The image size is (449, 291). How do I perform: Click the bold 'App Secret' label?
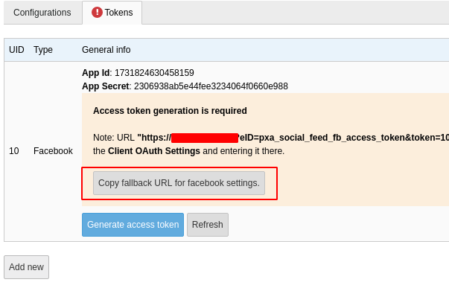tap(106, 86)
